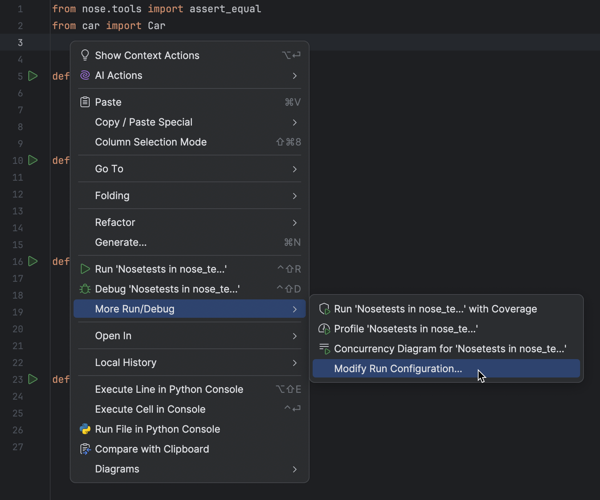Click the Paste clipboard icon
The width and height of the screenshot is (600, 500).
(85, 102)
